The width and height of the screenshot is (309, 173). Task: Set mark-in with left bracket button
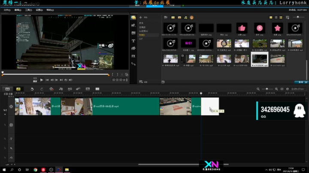(x=112, y=75)
